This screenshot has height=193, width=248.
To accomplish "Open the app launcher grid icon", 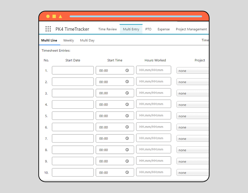I will click(x=48, y=29).
